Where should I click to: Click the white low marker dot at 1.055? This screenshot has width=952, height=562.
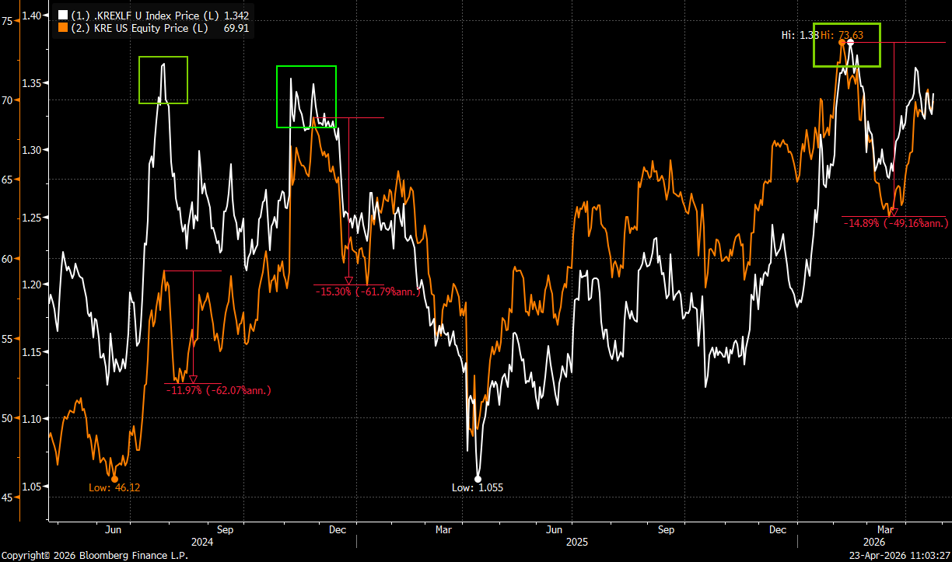[478, 479]
